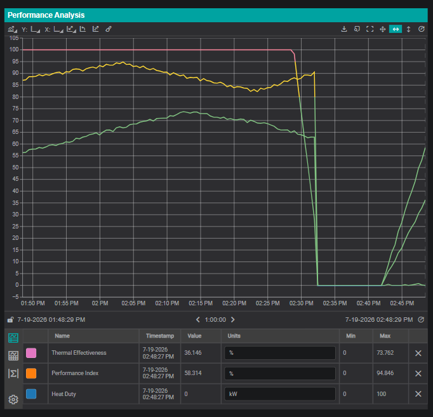This screenshot has height=417, width=433.
Task: Click the fit-to-screen brackets icon
Action: 370,29
